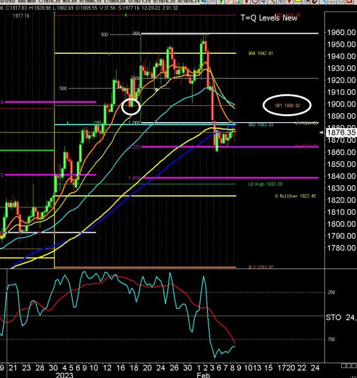
Task: Click the 1860.00 price axis label
Action: pyautogui.click(x=341, y=152)
